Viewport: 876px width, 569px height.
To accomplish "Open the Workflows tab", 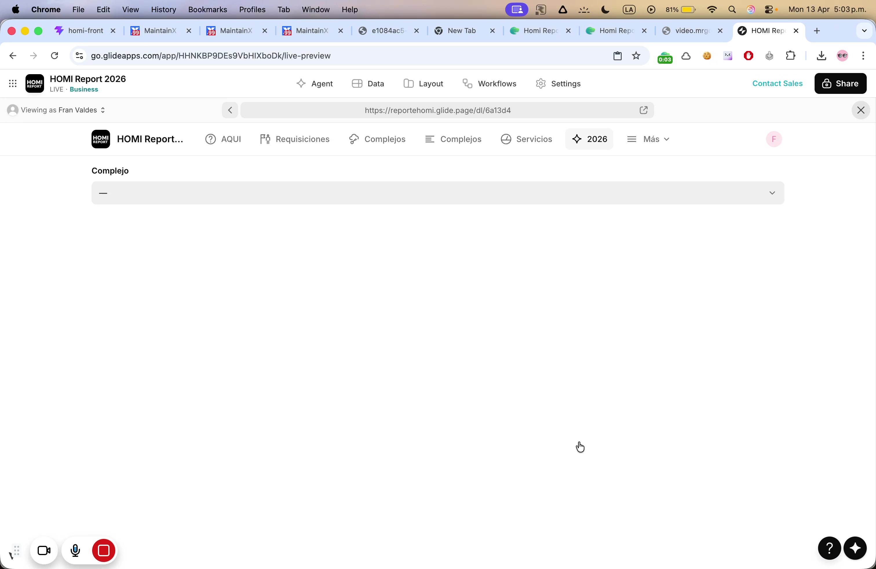I will (x=490, y=83).
